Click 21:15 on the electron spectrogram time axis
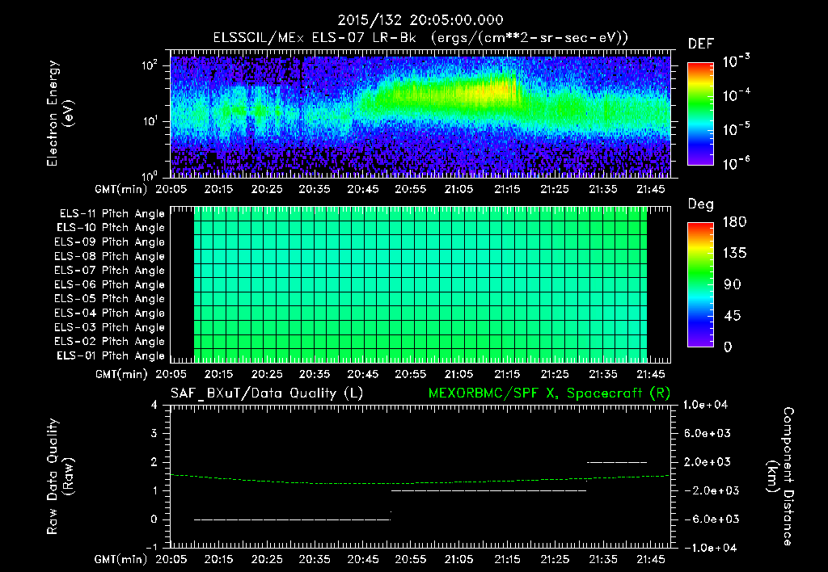The height and width of the screenshot is (572, 828). [507, 189]
